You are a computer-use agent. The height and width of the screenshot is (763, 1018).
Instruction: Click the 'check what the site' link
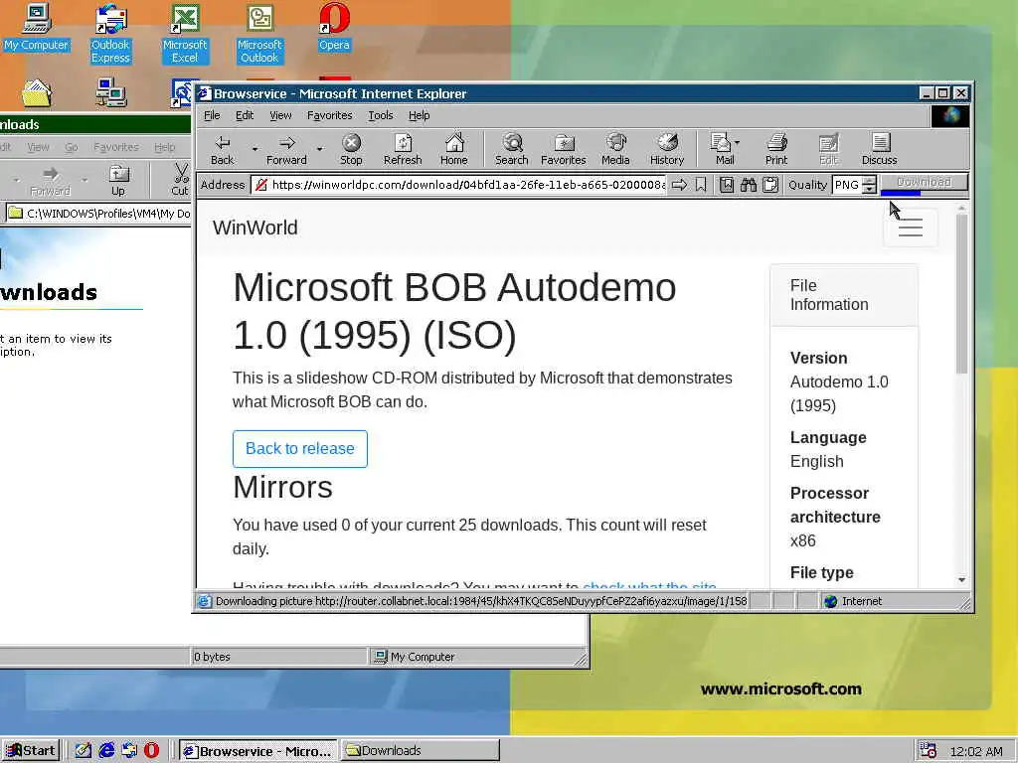(x=649, y=585)
